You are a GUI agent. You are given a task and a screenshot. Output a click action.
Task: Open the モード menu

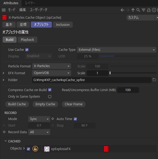(x=12, y=10)
